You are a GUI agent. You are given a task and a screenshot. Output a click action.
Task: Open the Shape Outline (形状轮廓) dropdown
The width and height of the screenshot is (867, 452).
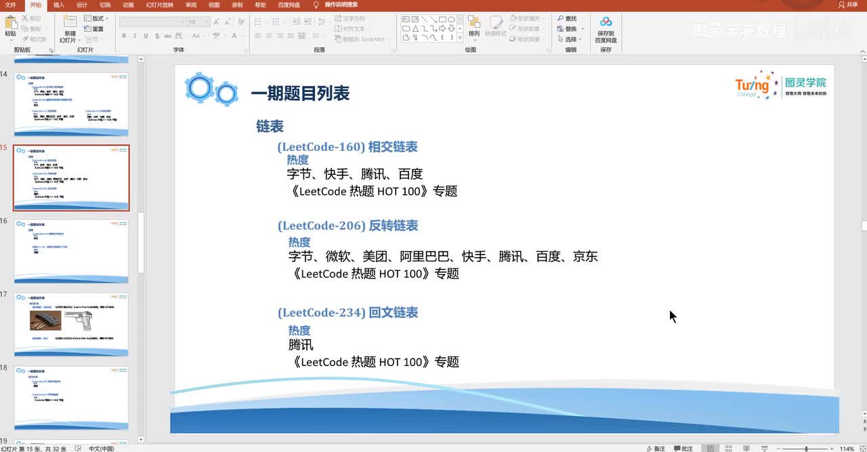pyautogui.click(x=528, y=28)
